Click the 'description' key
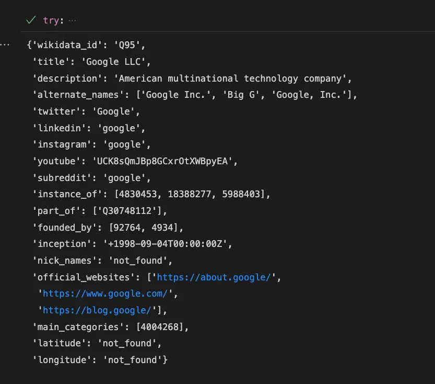435x384 pixels. click(67, 78)
